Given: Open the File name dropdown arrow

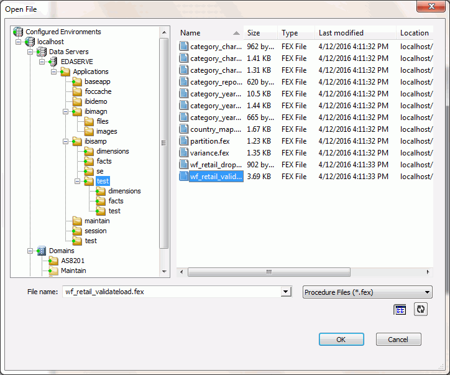Looking at the screenshot, I should [x=285, y=292].
